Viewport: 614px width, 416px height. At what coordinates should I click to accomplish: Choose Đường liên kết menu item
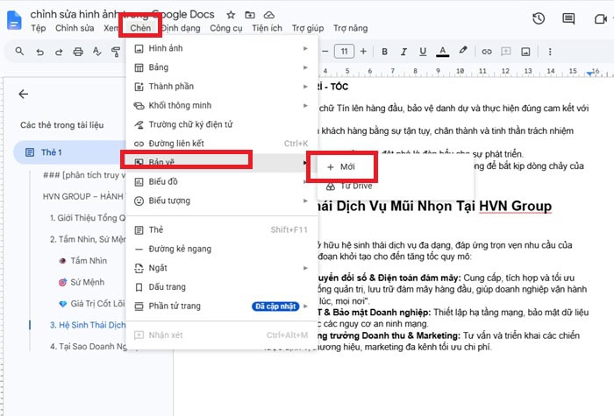pyautogui.click(x=221, y=144)
